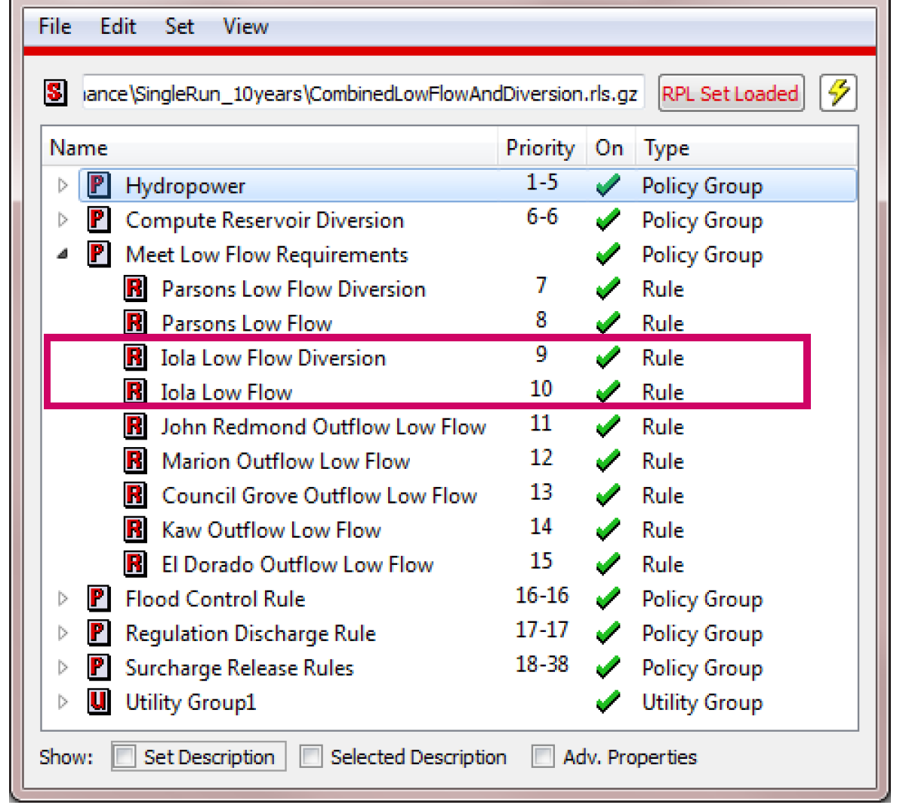The height and width of the screenshot is (808, 906).
Task: Turn off the green checkmark for Marion Outflow Low Flow
Action: pyautogui.click(x=608, y=461)
